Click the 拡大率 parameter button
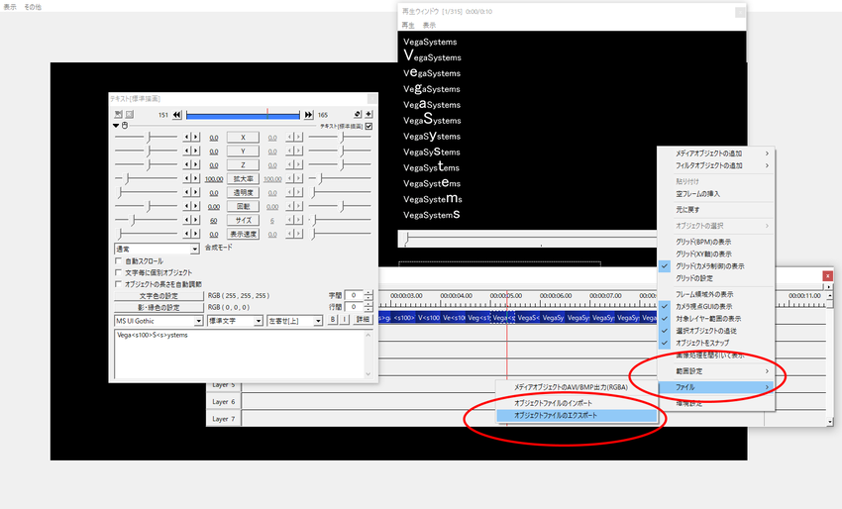 pos(243,179)
